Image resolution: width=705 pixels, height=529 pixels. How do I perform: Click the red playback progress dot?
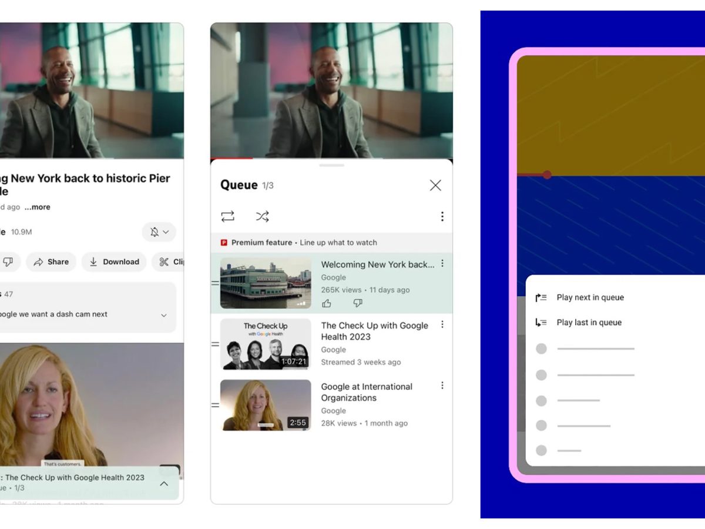547,175
